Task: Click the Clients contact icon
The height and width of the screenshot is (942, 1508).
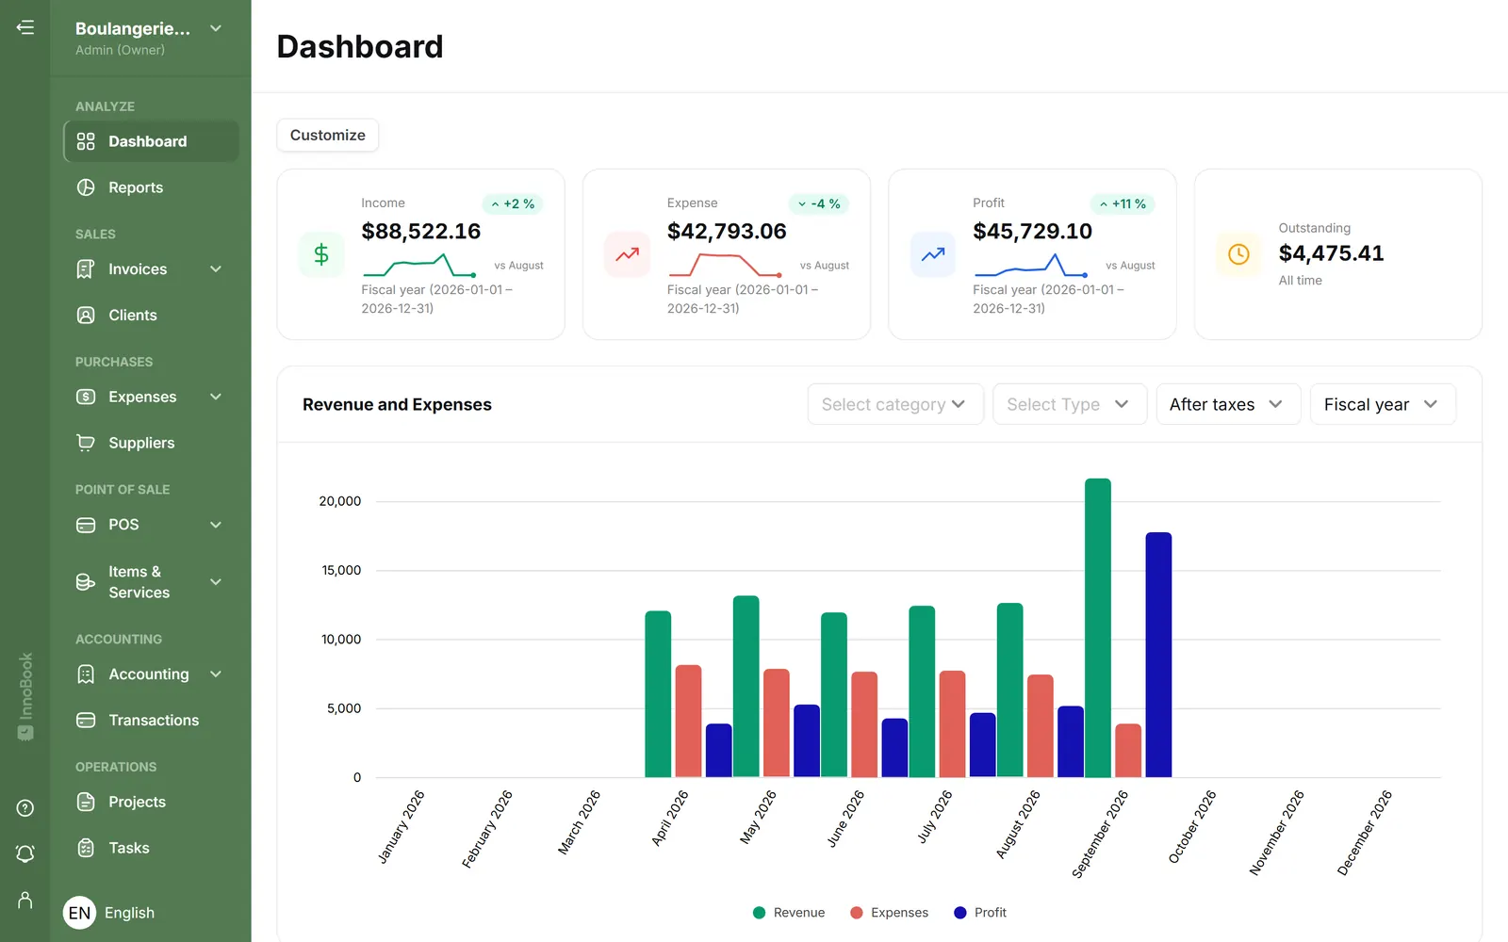Action: (x=86, y=316)
